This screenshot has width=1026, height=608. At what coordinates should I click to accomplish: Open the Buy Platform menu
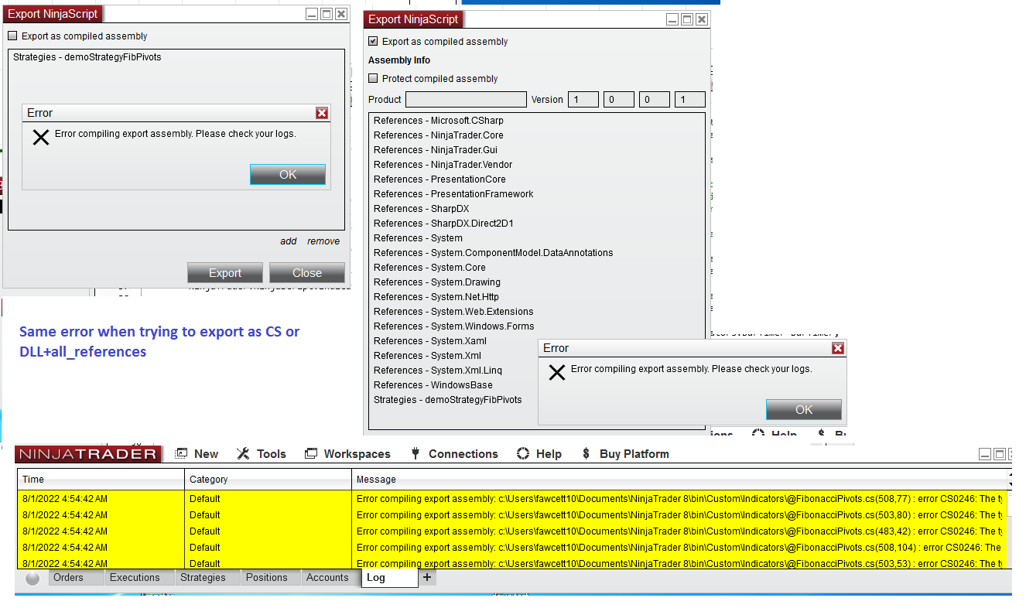pos(625,454)
